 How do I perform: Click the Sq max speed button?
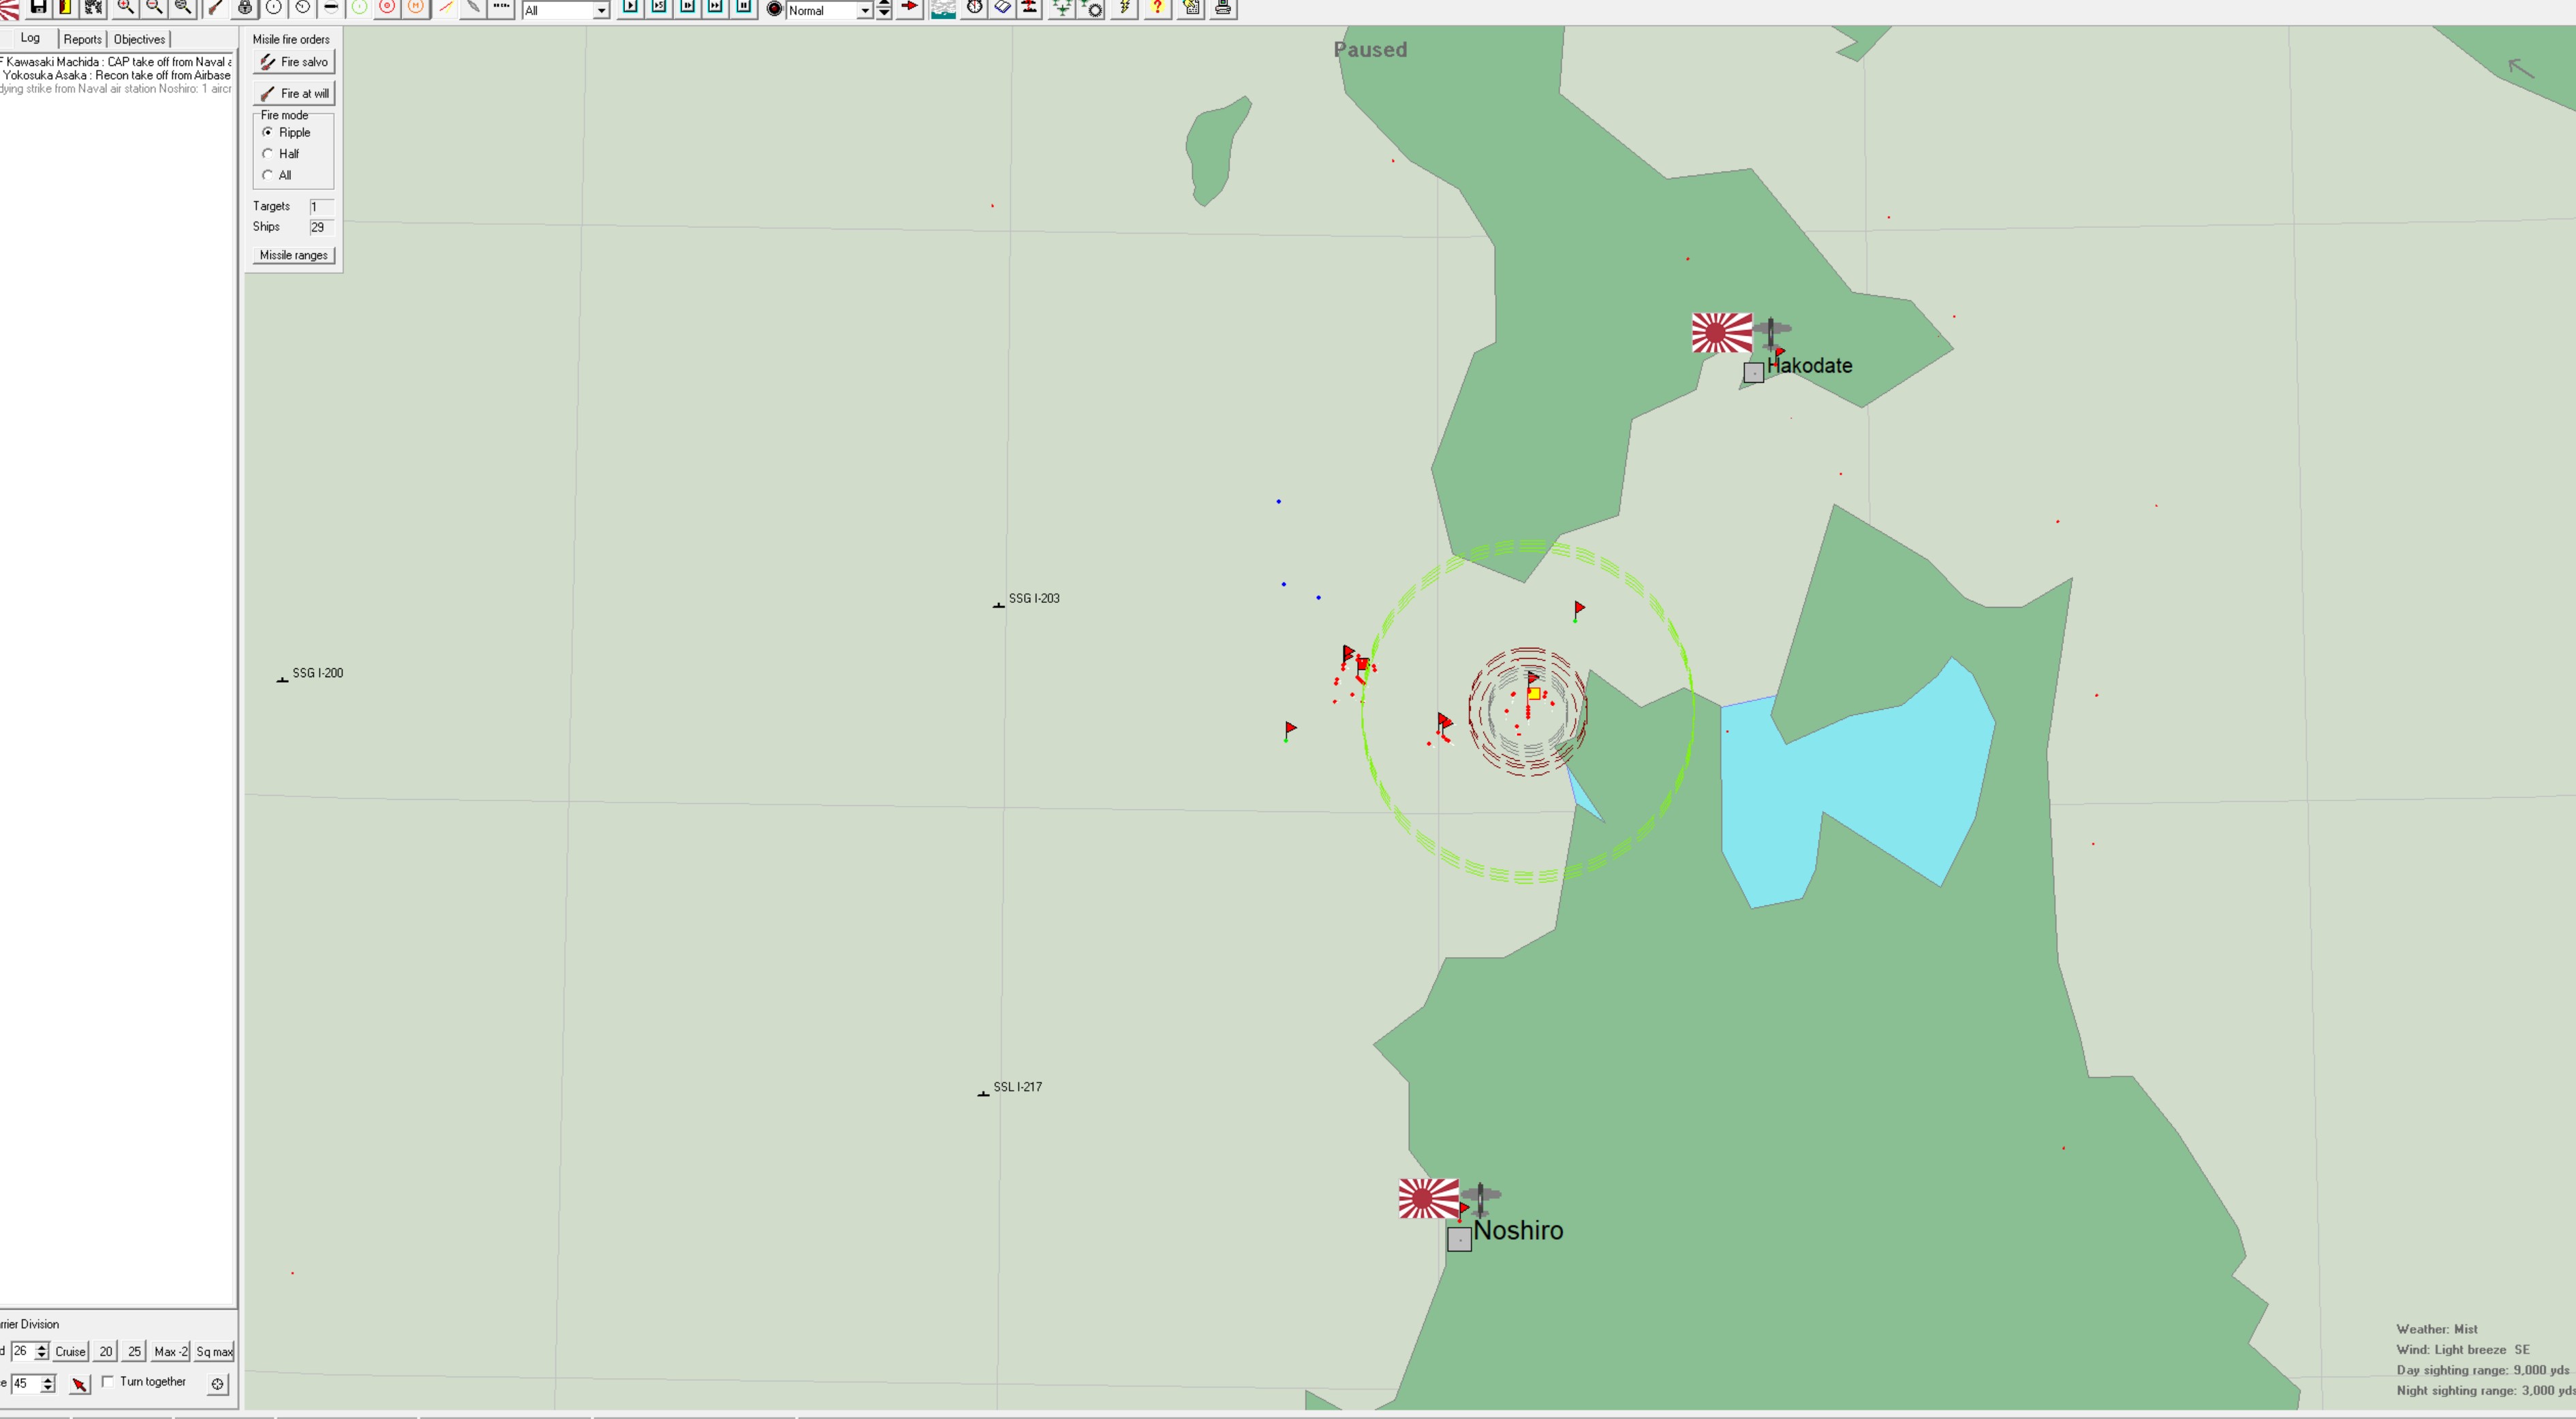214,1351
